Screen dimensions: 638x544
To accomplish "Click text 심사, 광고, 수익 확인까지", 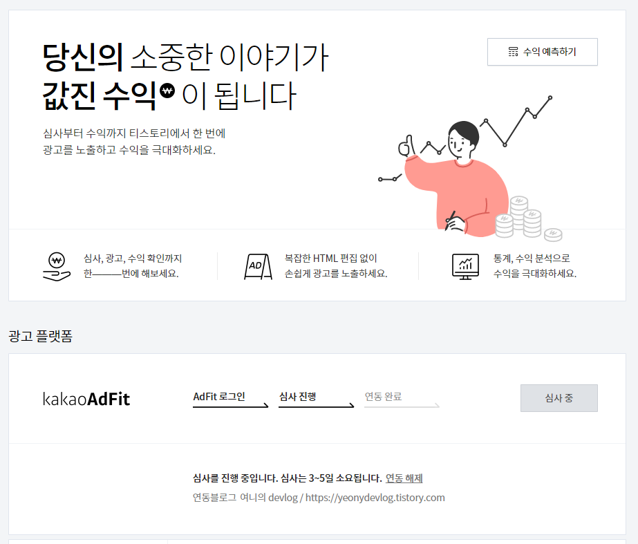I will coord(133,259).
